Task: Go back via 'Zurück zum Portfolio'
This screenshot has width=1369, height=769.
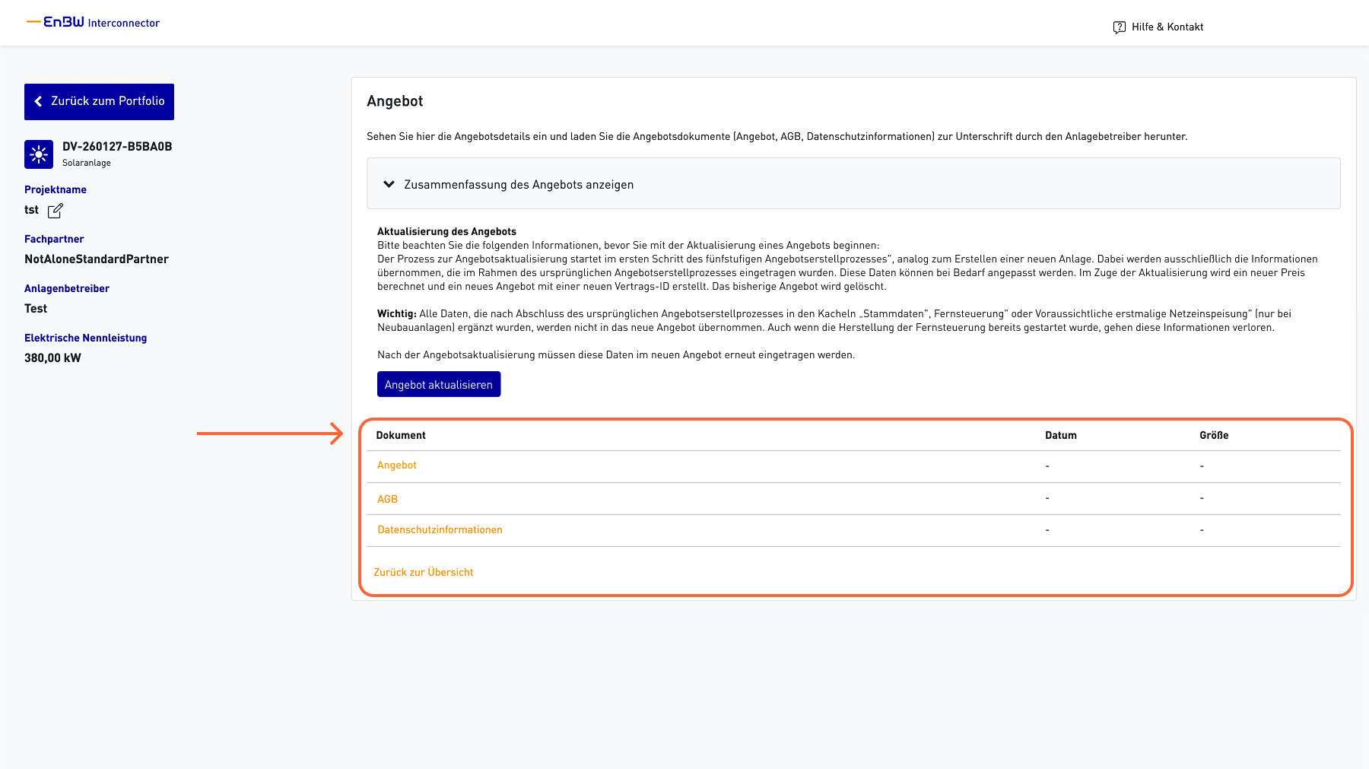Action: pos(107,101)
